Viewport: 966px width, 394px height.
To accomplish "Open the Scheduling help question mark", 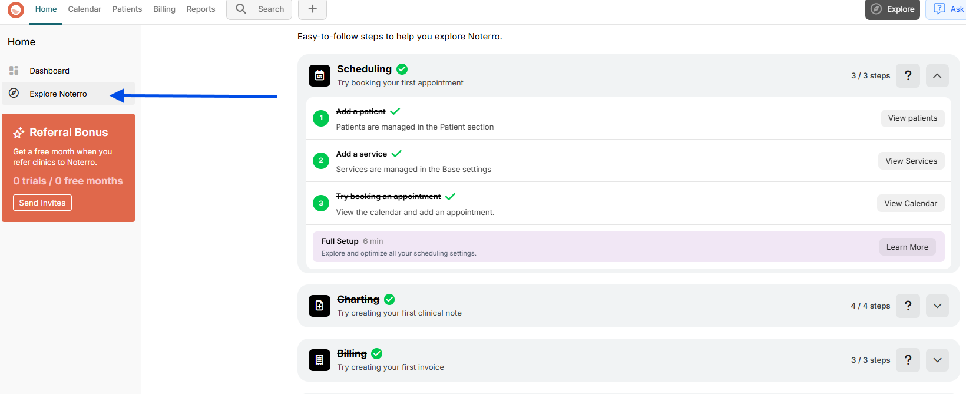I will [x=908, y=75].
